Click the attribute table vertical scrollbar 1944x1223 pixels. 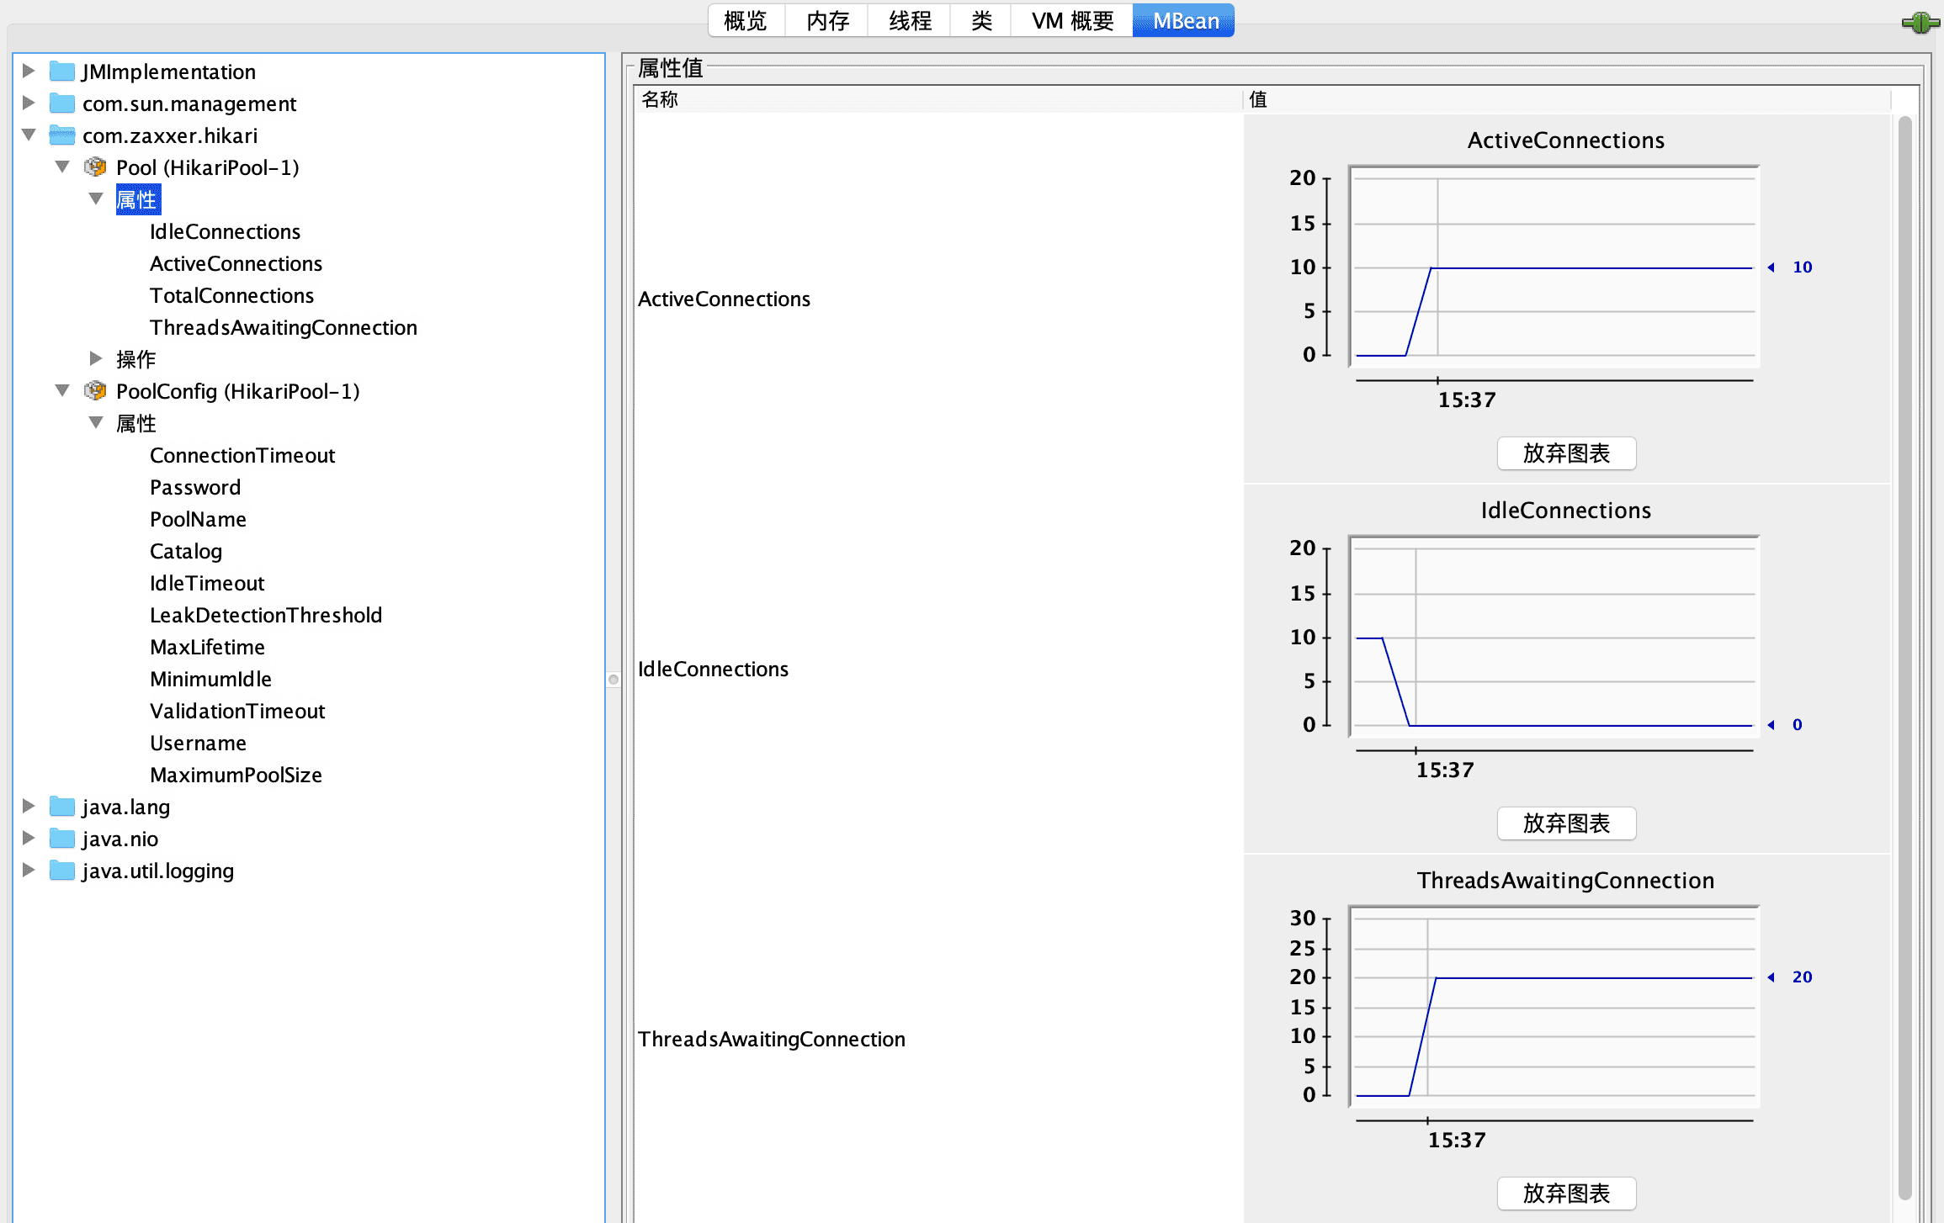tap(1904, 656)
